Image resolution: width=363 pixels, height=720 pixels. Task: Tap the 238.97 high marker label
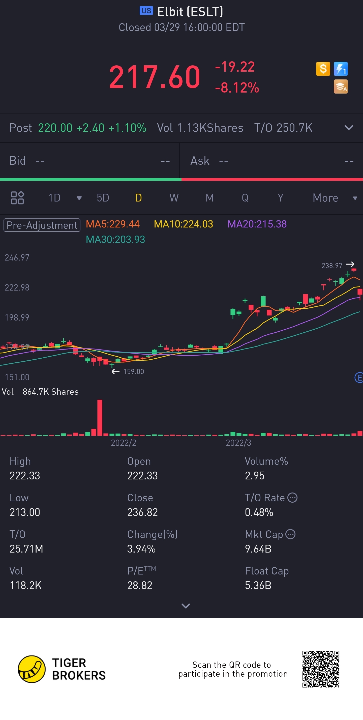[x=332, y=266]
